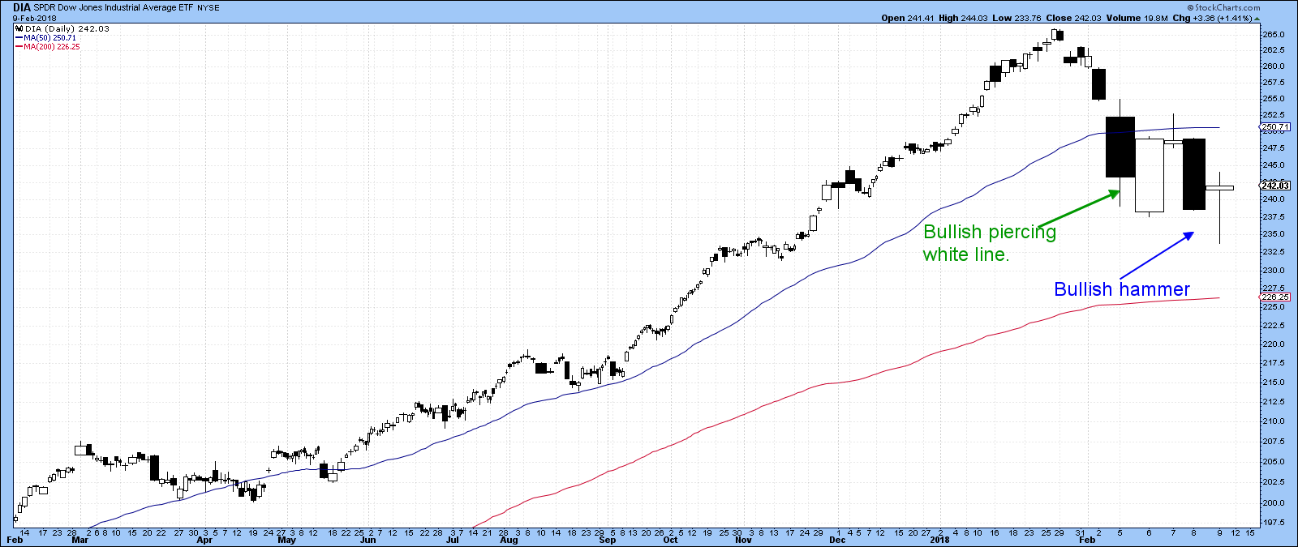This screenshot has width=1298, height=547.
Task: Click the 215.0 price axis label
Action: [x=1273, y=382]
